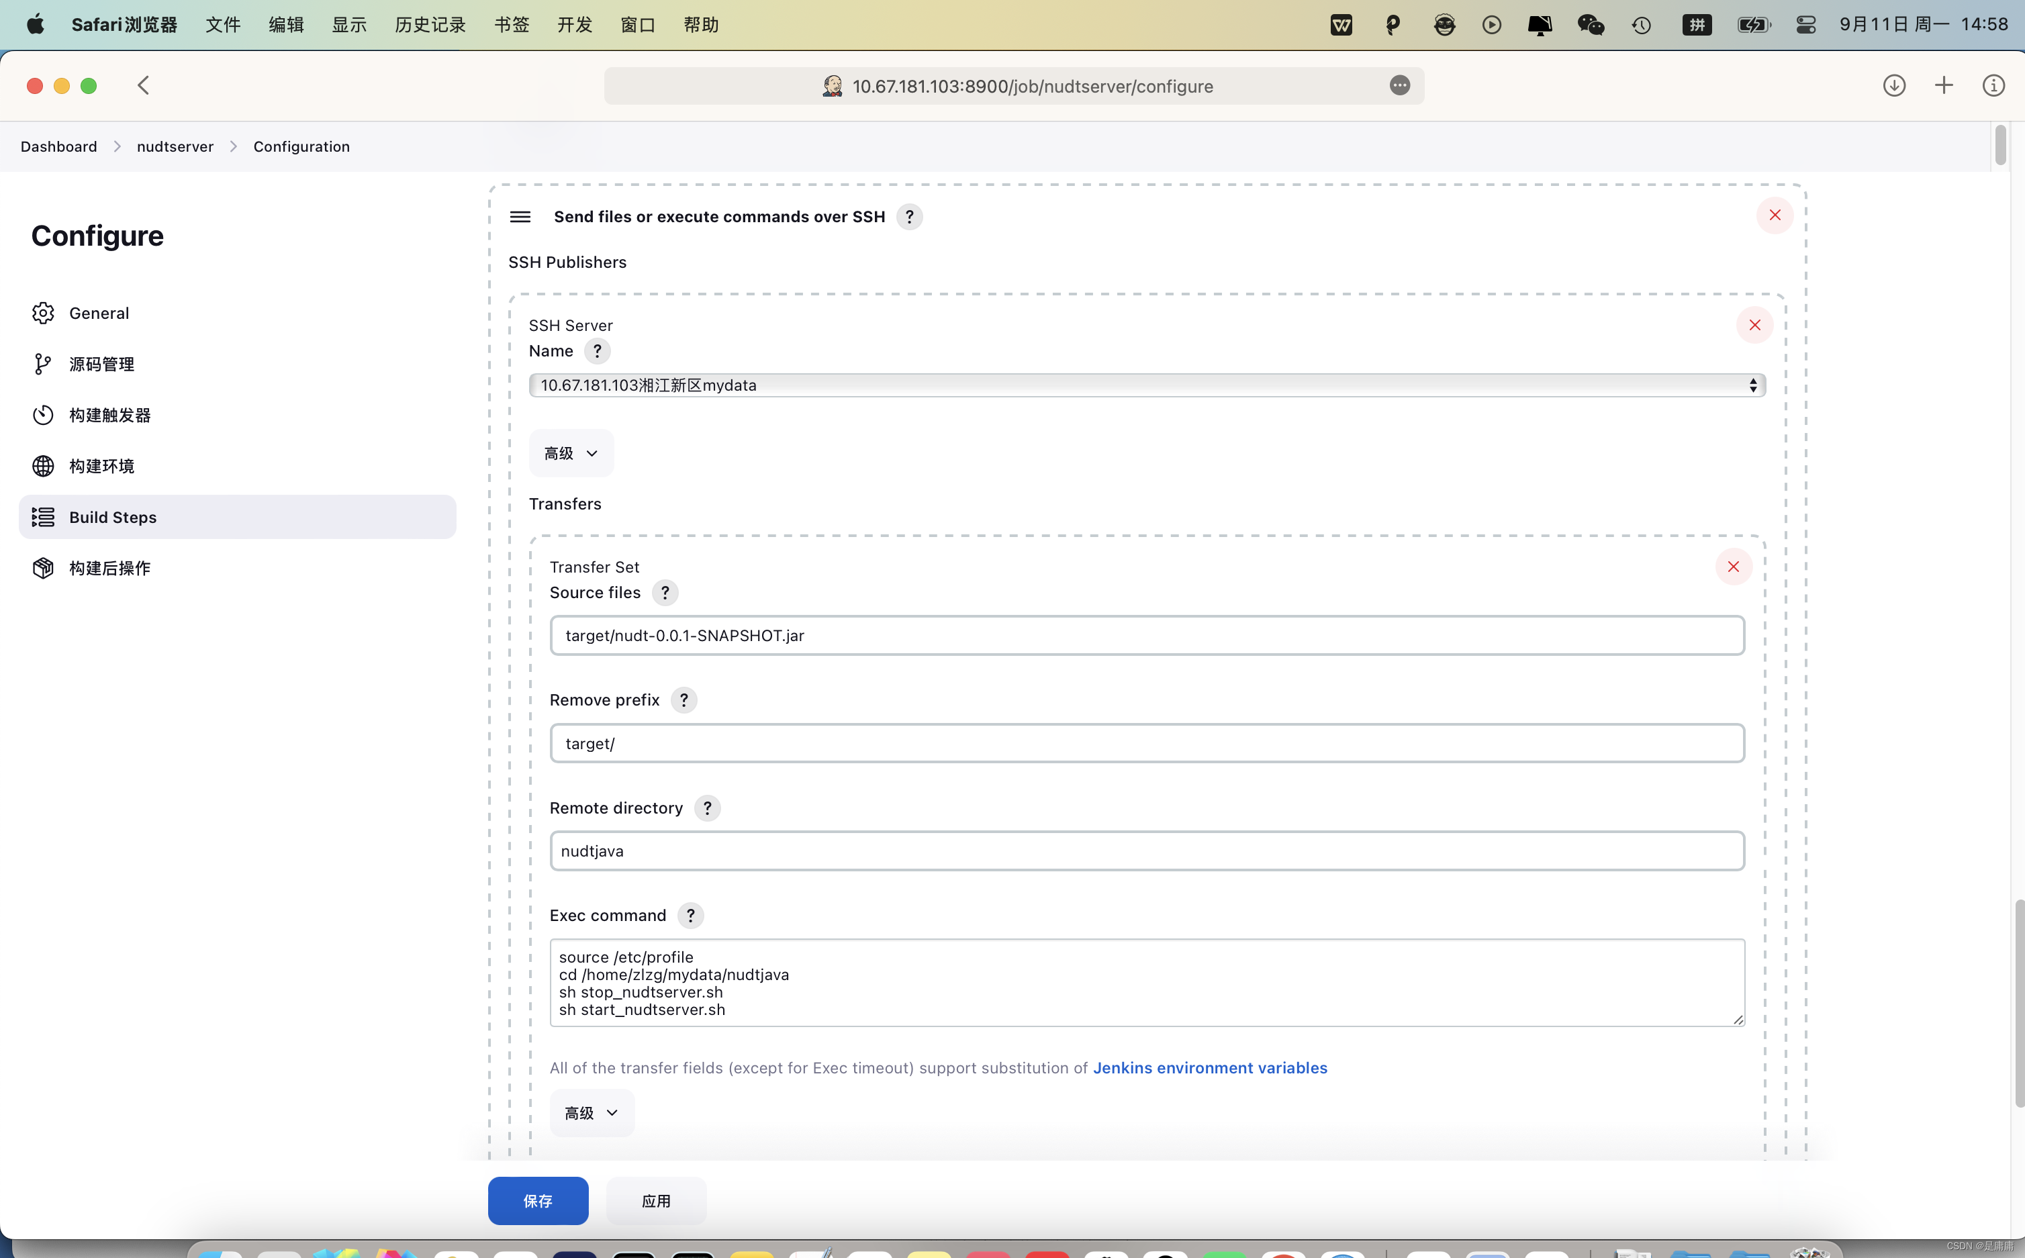Open the Jenkins environment variables link

click(x=1210, y=1067)
